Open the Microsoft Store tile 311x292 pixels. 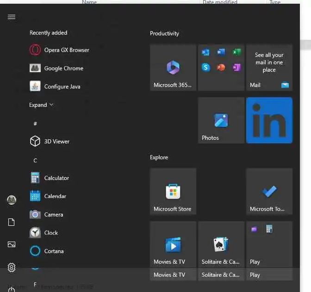(173, 192)
